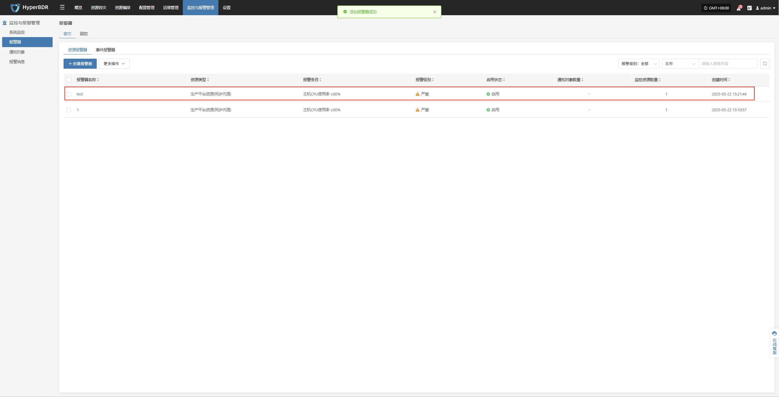Click the language switch icon
The width and height of the screenshot is (779, 397).
749,8
